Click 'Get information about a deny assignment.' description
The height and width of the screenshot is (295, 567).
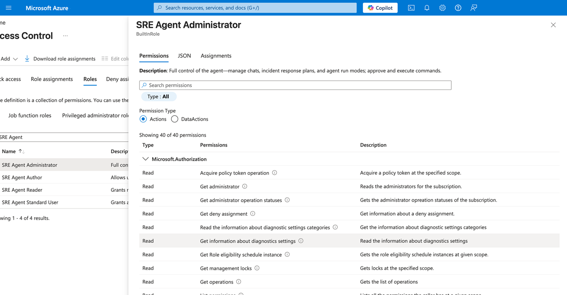[x=407, y=214]
